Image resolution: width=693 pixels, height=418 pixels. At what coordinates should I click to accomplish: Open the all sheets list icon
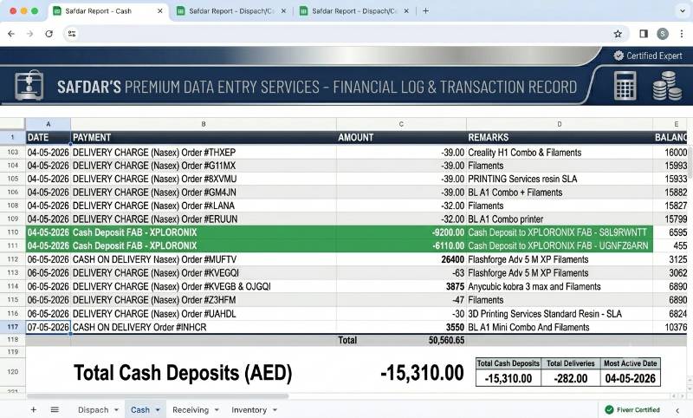(x=55, y=409)
